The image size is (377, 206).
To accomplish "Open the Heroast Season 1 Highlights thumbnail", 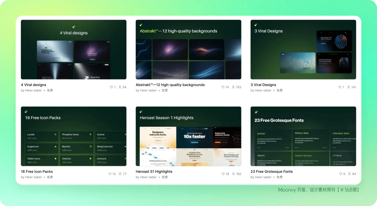I will 188,136.
